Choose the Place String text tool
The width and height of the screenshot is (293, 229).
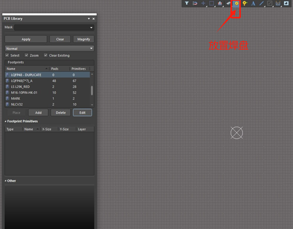(253, 3)
